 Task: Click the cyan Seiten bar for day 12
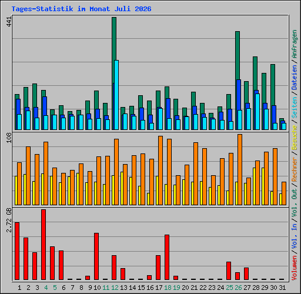tap(116, 95)
